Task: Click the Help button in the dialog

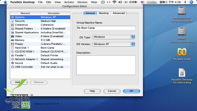Action: [x=92, y=91]
